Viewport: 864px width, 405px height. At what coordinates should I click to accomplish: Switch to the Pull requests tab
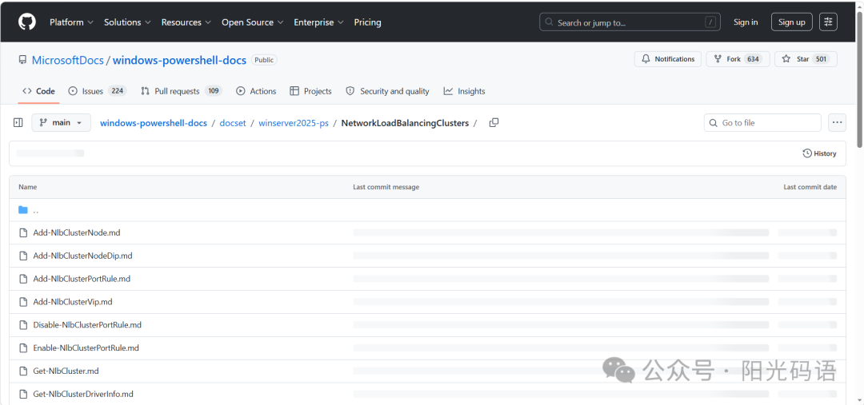coord(182,91)
